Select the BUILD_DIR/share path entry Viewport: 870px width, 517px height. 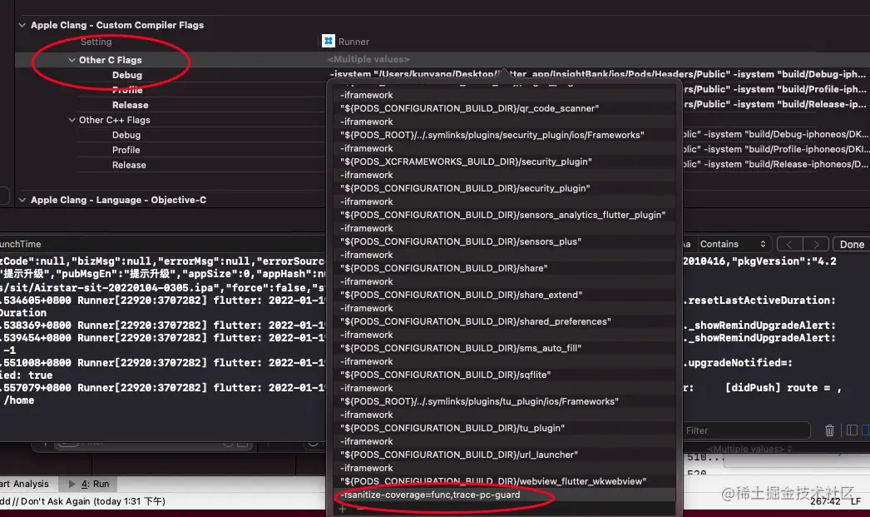(444, 268)
